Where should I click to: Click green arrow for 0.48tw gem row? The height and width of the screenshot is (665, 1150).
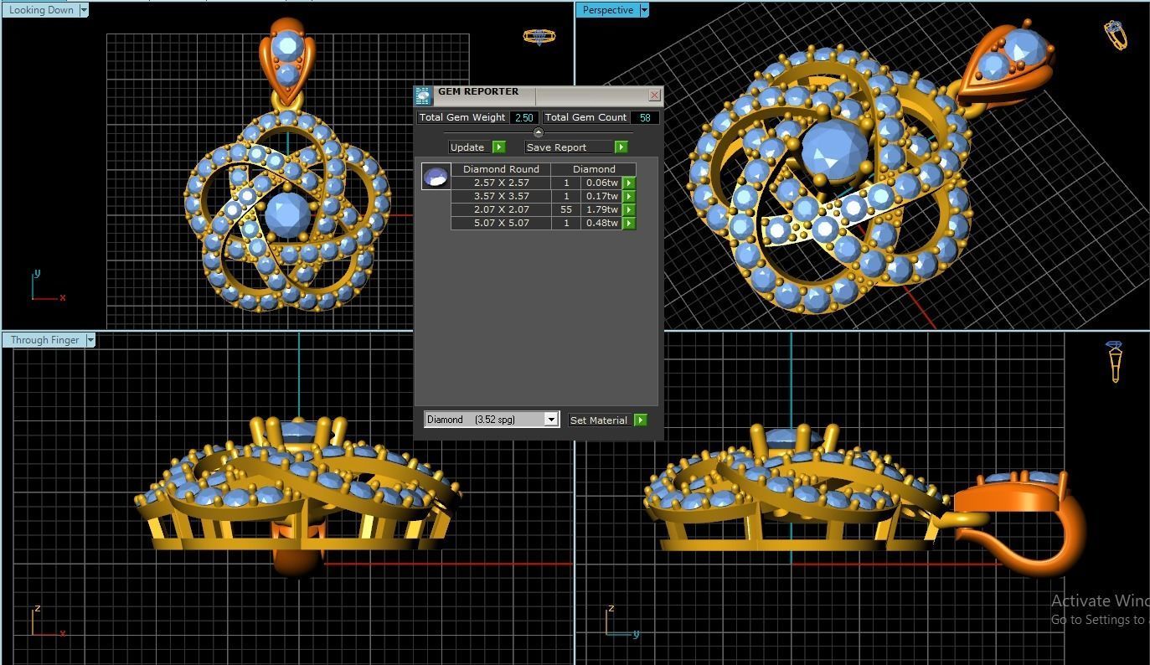click(629, 223)
